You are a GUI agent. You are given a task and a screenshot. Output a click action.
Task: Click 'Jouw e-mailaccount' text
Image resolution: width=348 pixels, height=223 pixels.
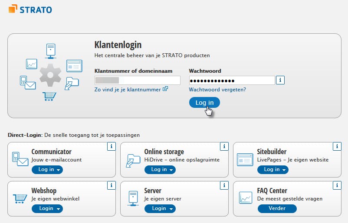(56, 160)
